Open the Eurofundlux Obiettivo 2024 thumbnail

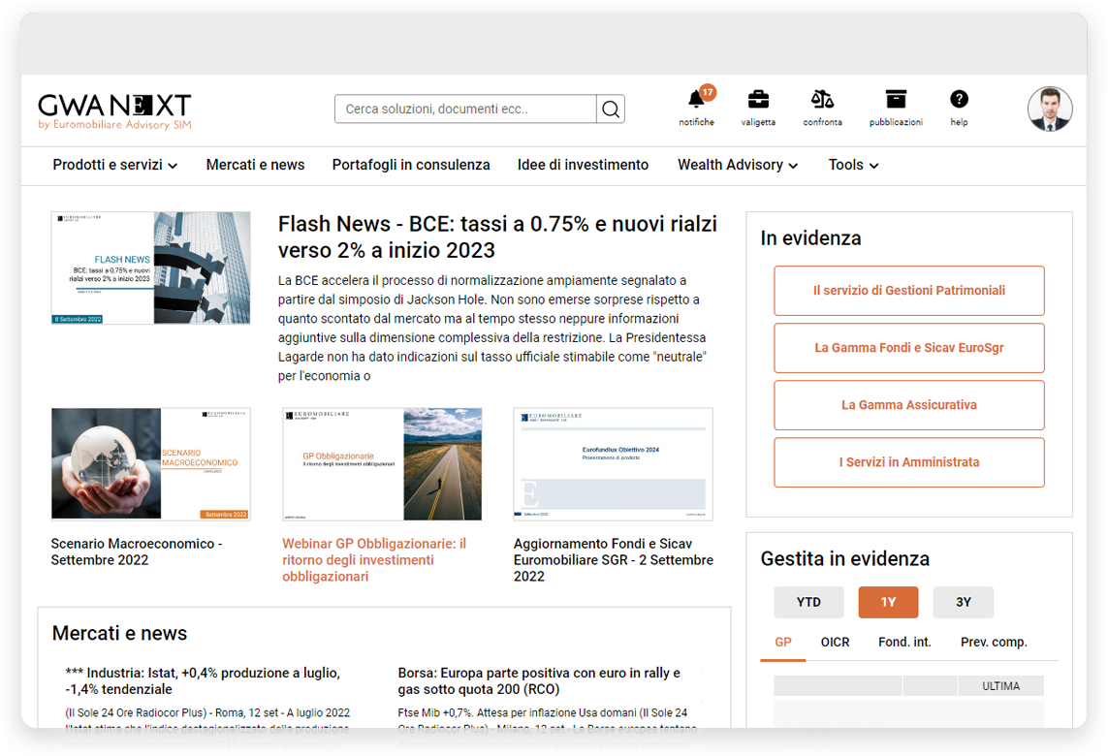(x=613, y=463)
